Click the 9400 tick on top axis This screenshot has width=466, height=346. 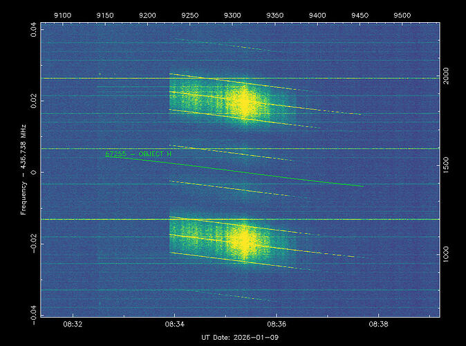[317, 15]
